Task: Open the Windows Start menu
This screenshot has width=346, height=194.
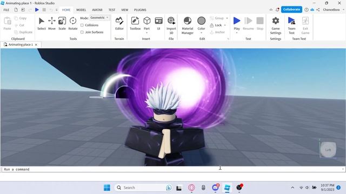Action: [107, 188]
